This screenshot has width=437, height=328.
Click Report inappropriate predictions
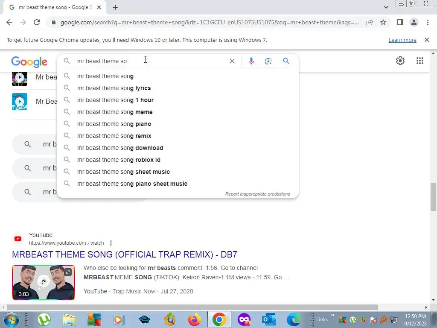[257, 194]
